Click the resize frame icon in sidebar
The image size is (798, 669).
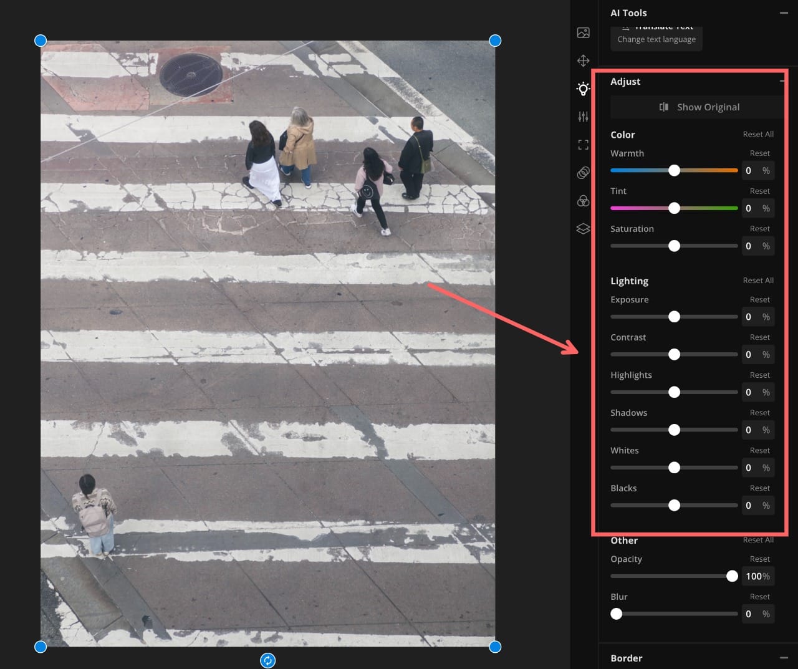[x=583, y=144]
